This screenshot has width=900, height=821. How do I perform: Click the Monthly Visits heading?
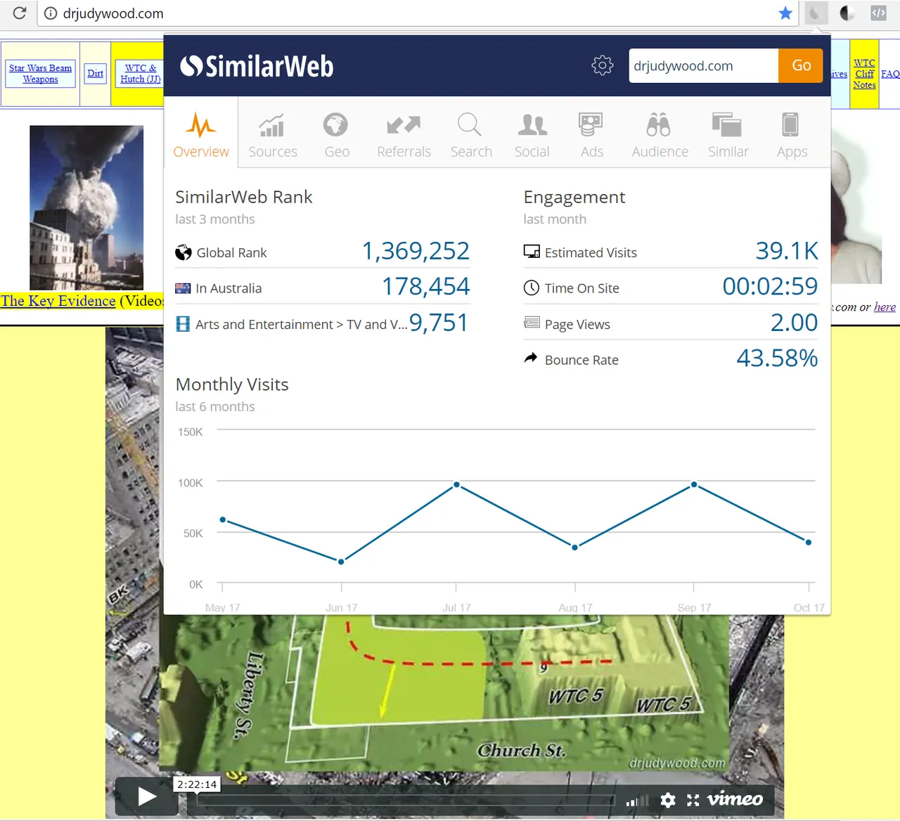point(232,384)
